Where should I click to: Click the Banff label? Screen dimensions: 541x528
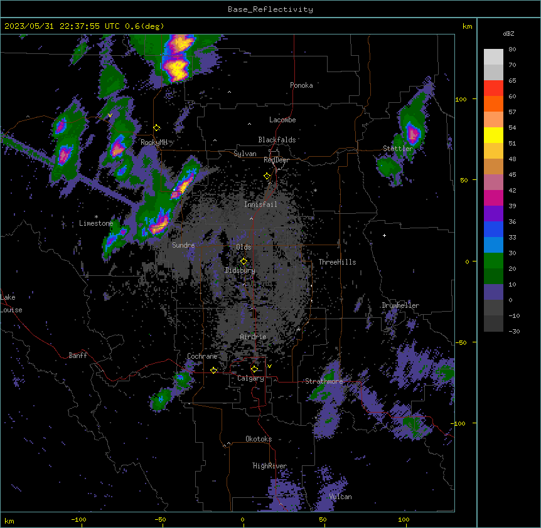78,356
